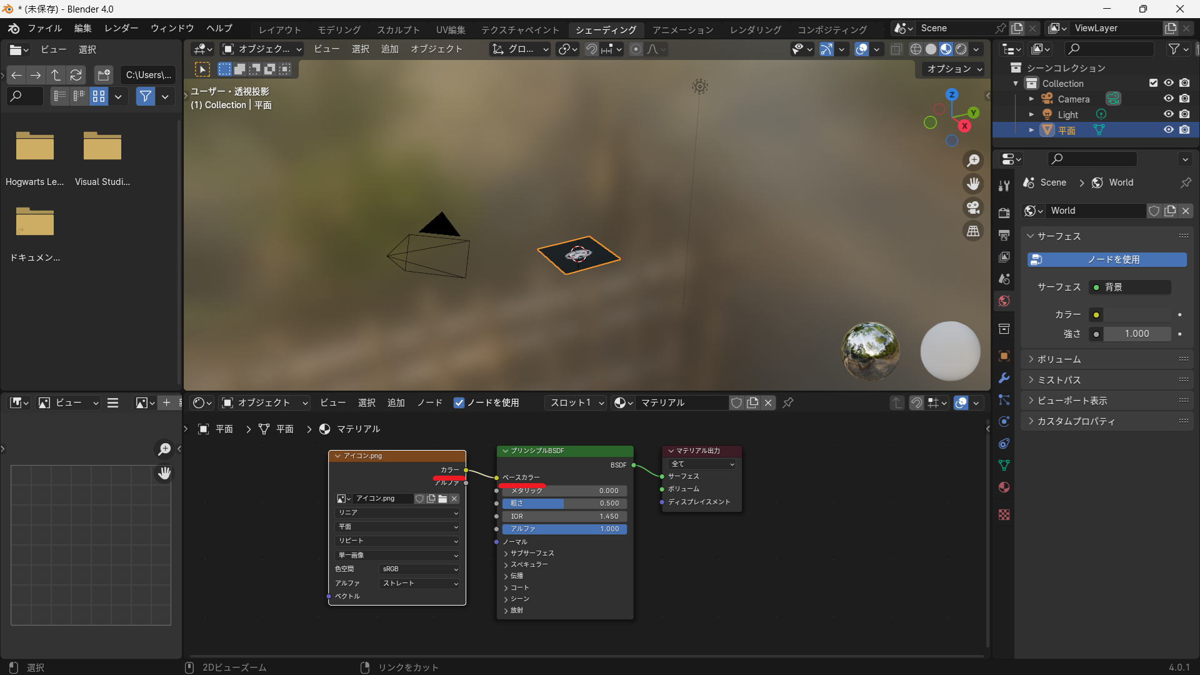Open the スロット1 material slot dropdown

point(576,403)
